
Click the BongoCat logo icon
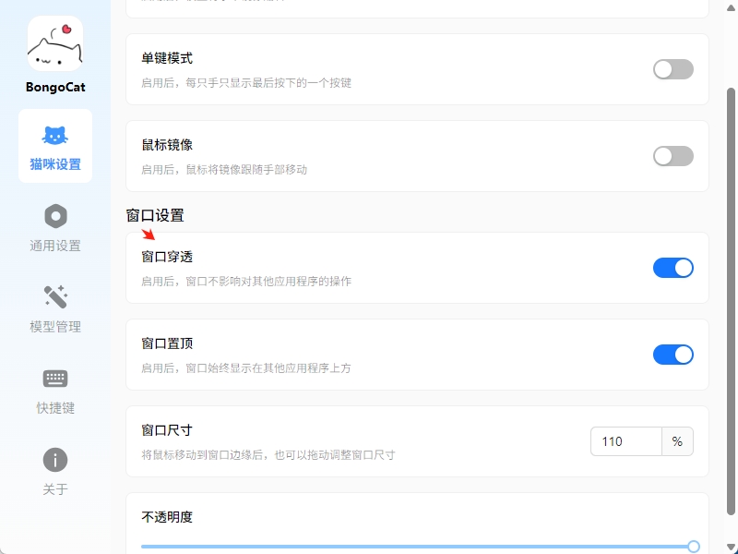pos(55,43)
